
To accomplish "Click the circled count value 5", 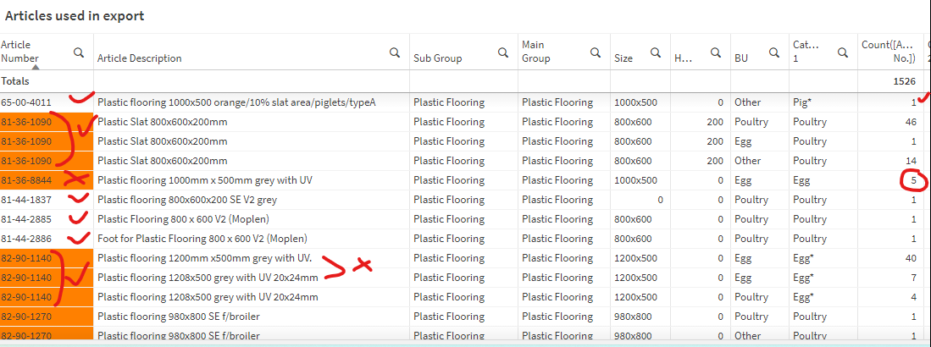I will click(x=912, y=180).
